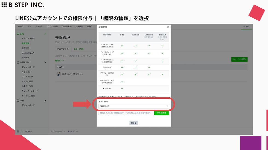Screen dimensions: 268x150
Task: Click the メッセージ配信・LINE VOOM投稿 row label
Action: tap(107, 61)
